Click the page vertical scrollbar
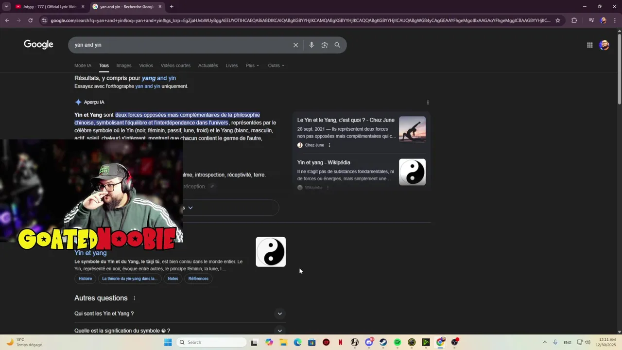Image resolution: width=622 pixels, height=350 pixels. click(619, 68)
